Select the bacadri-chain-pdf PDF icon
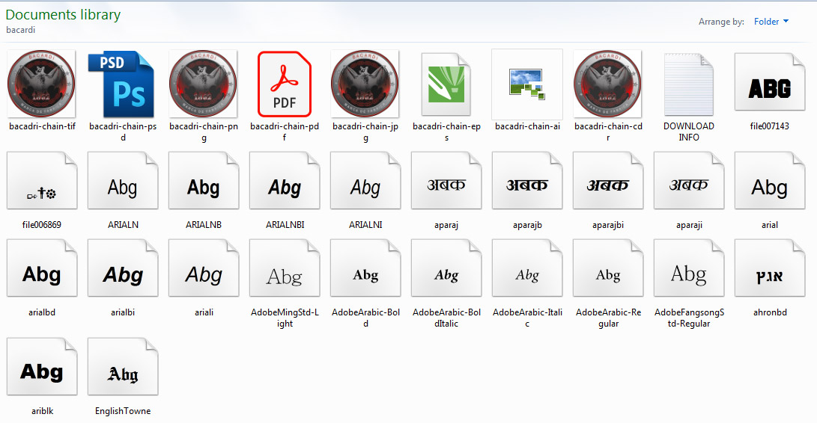 tap(285, 84)
